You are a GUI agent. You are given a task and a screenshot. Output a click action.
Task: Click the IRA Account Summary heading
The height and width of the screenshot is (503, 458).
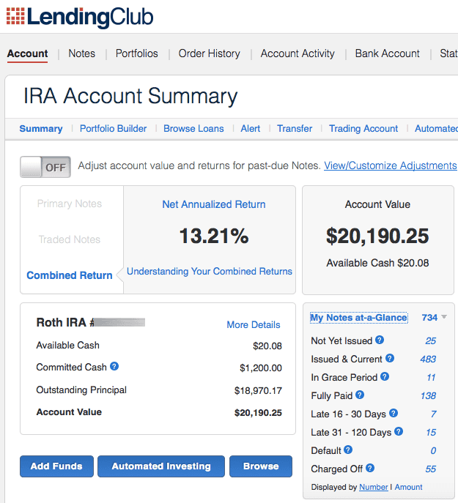[x=130, y=96]
